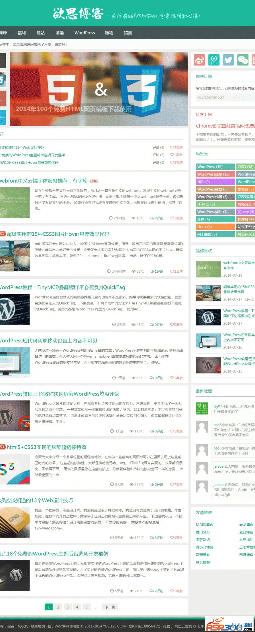Open 1评论 on CSS3 Hover article

tap(156, 271)
